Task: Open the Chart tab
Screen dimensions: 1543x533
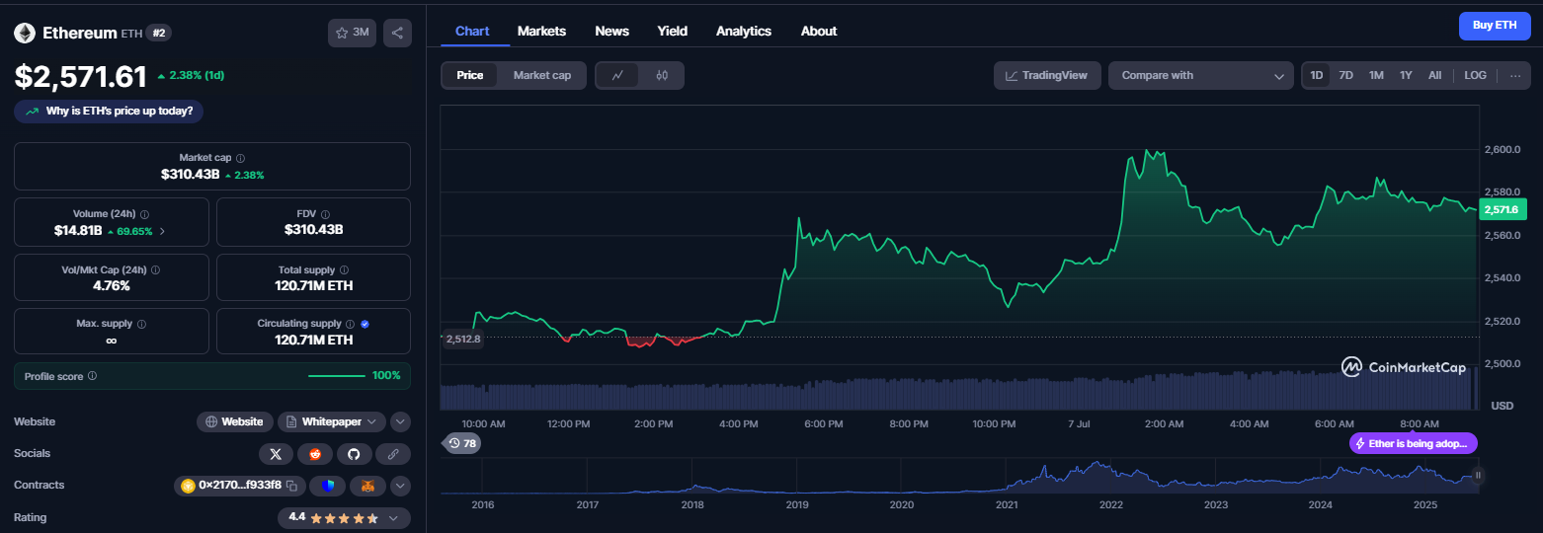Action: point(472,31)
